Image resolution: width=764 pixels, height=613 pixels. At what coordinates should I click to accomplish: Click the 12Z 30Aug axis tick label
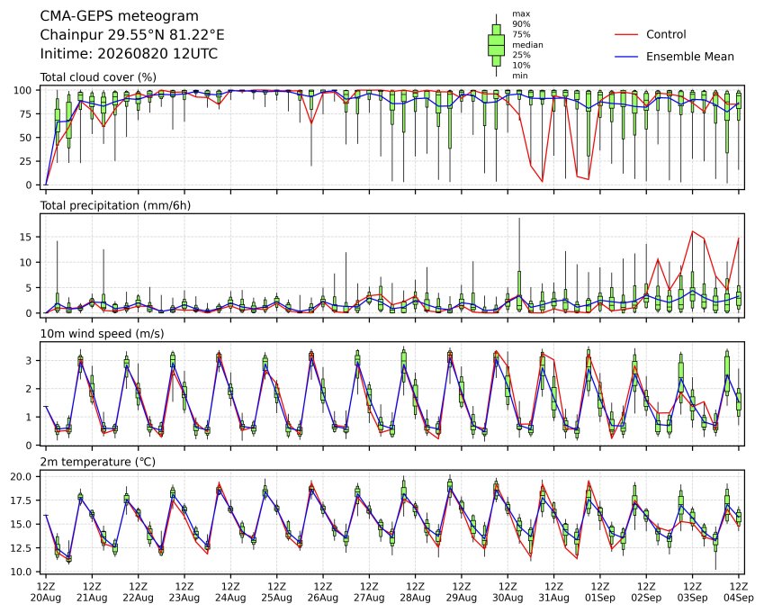[508, 592]
